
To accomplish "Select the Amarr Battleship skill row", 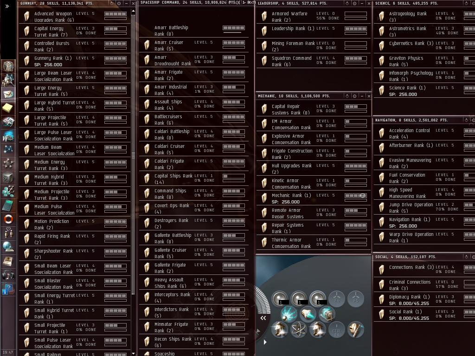I will pyautogui.click(x=194, y=30).
